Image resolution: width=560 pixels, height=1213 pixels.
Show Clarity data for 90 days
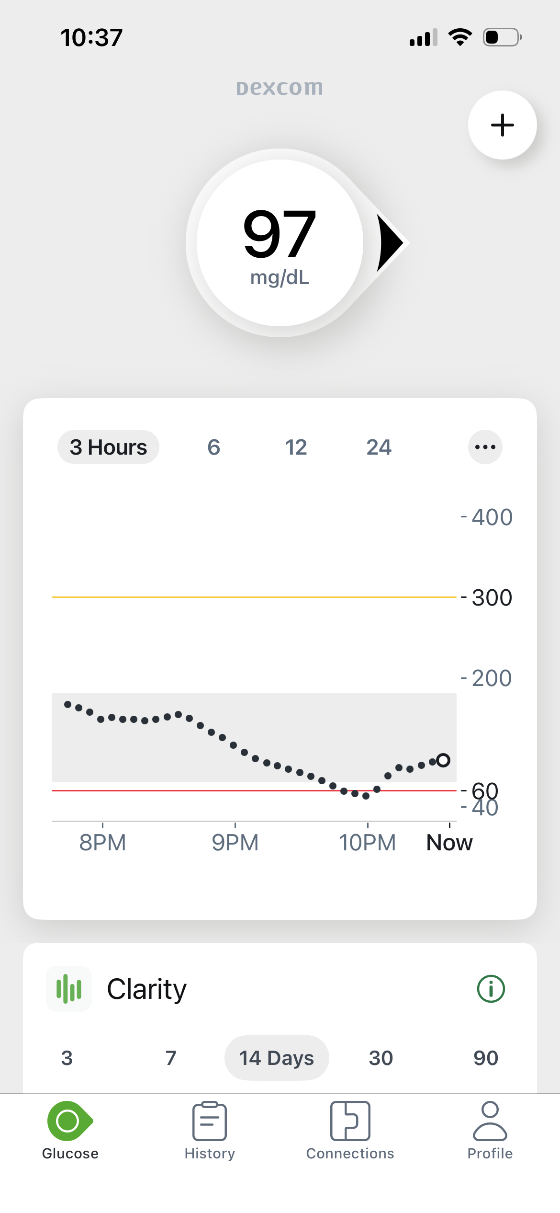(x=486, y=1058)
